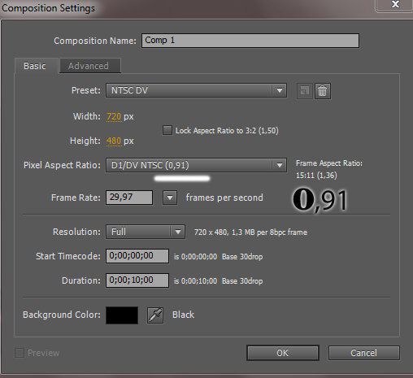Click the 'frames per second' label

(x=224, y=198)
